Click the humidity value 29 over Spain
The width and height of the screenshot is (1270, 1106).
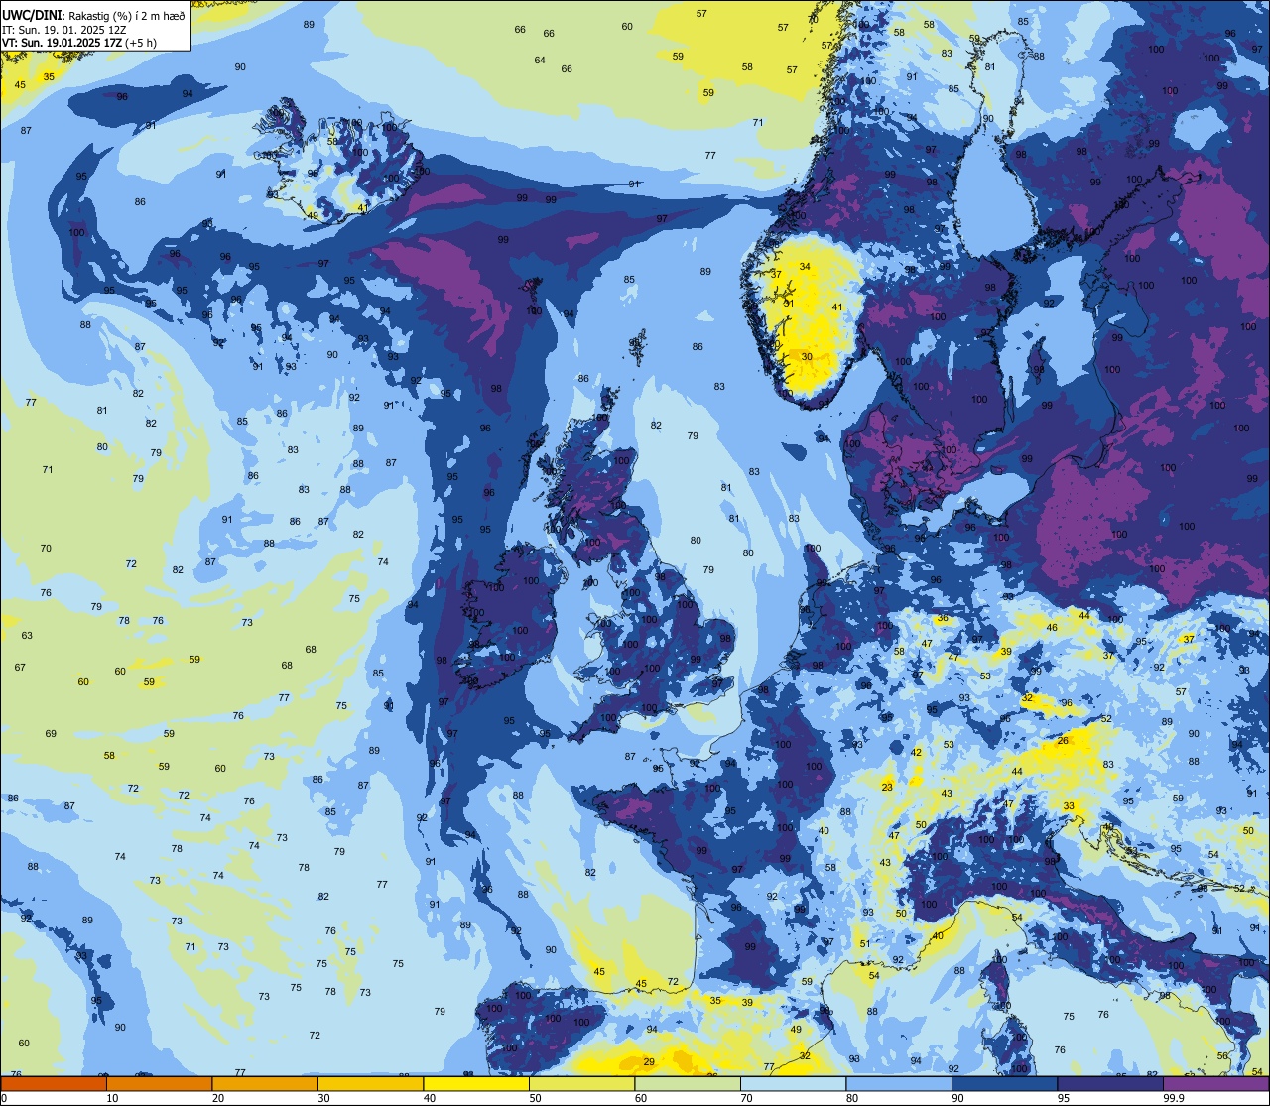pyautogui.click(x=649, y=1062)
